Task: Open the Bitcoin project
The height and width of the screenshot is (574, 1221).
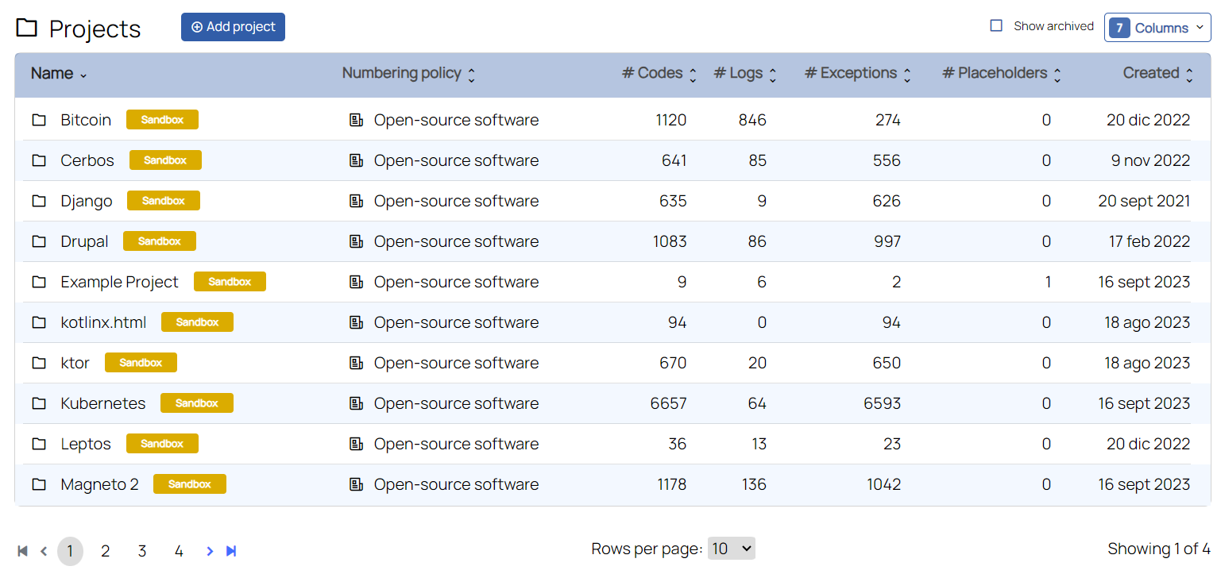Action: click(x=86, y=120)
